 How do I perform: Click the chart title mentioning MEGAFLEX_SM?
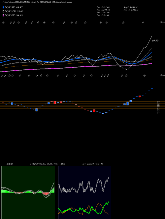point(37,2)
